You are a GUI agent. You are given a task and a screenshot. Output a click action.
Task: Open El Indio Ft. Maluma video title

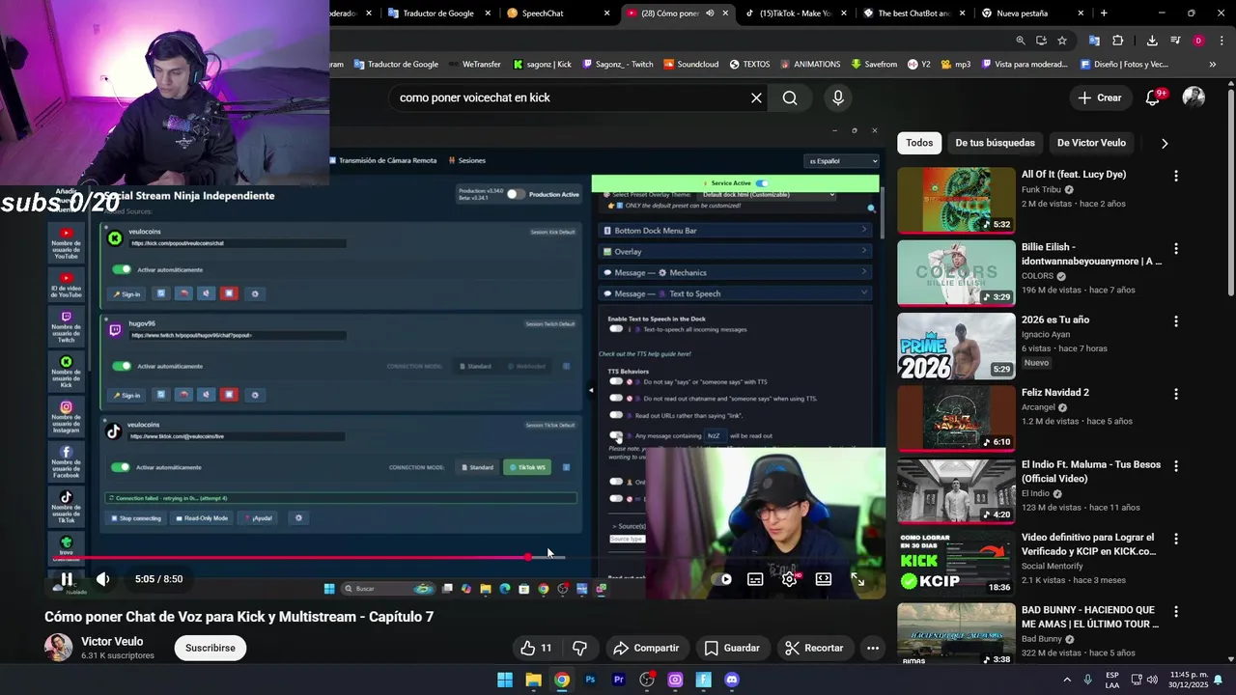click(x=1091, y=471)
